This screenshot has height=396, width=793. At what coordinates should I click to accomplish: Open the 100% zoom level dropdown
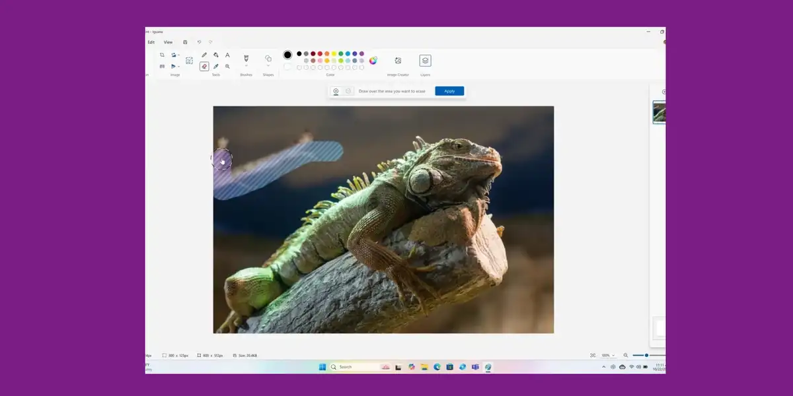pyautogui.click(x=607, y=355)
